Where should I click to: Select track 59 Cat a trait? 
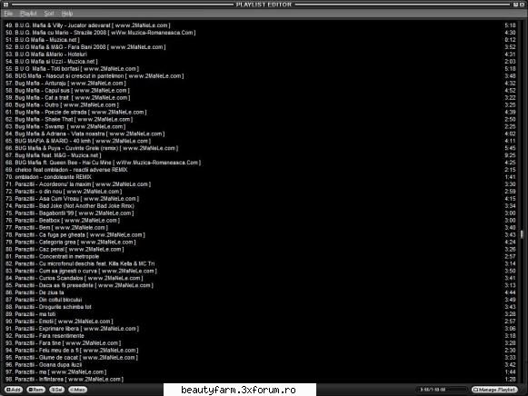coord(260,97)
